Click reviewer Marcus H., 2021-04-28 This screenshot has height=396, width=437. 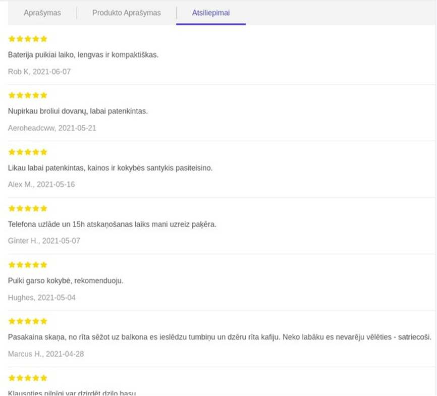click(46, 354)
